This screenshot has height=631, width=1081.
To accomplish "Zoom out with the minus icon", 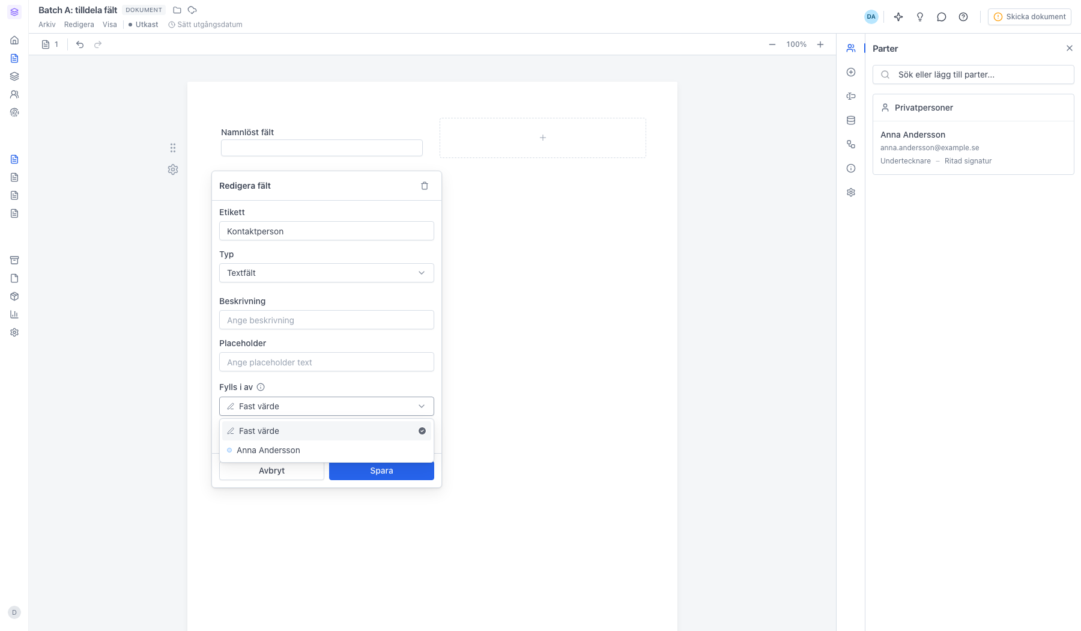I will click(x=772, y=44).
